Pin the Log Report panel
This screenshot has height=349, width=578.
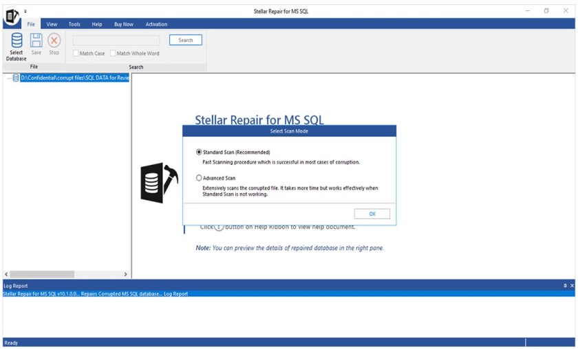point(565,285)
